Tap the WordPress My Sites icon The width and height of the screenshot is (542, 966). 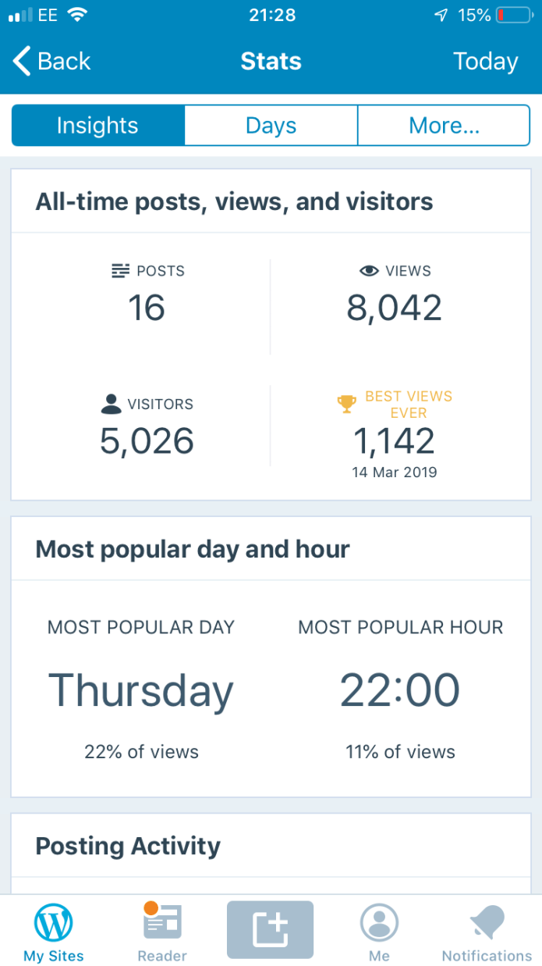[54, 923]
